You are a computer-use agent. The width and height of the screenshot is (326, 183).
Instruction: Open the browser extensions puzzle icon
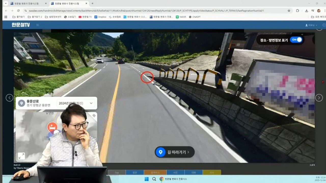pos(297,11)
